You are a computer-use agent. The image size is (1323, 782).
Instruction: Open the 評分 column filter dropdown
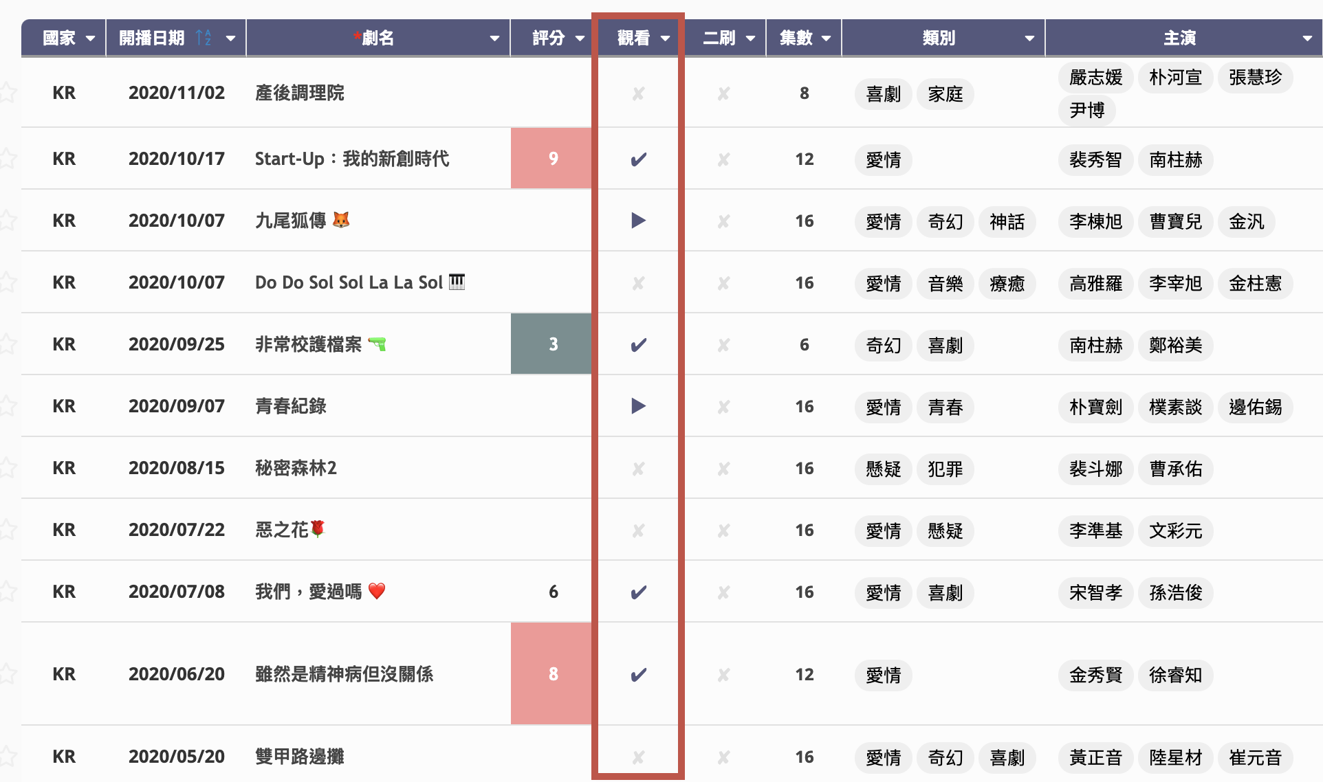tap(580, 38)
